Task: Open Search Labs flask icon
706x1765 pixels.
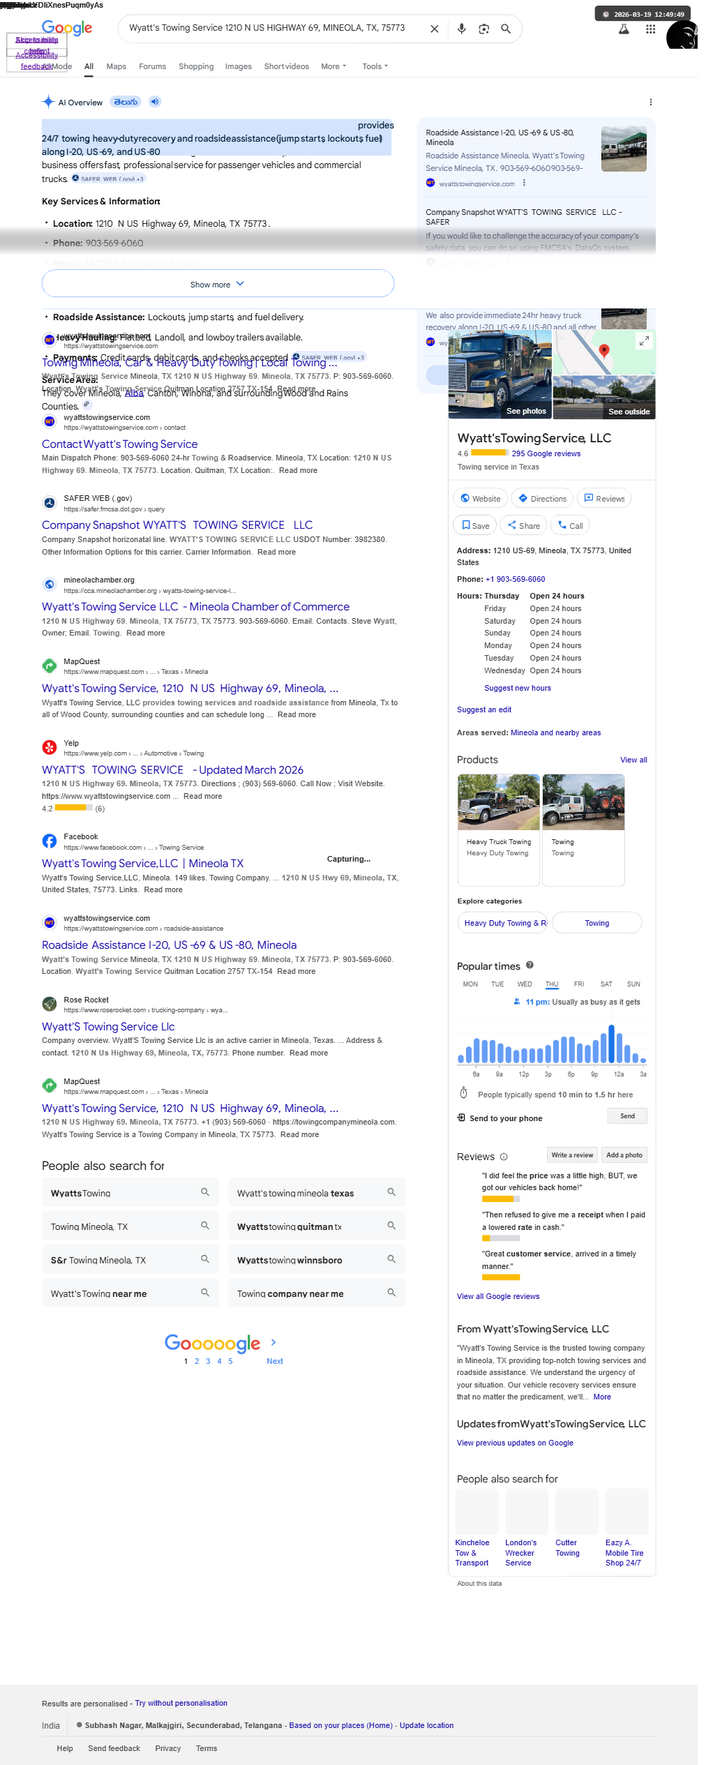Action: pyautogui.click(x=624, y=29)
